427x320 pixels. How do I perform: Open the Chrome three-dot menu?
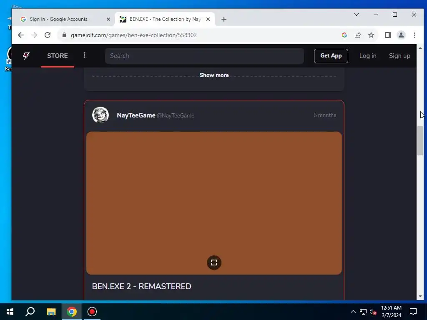pyautogui.click(x=414, y=35)
